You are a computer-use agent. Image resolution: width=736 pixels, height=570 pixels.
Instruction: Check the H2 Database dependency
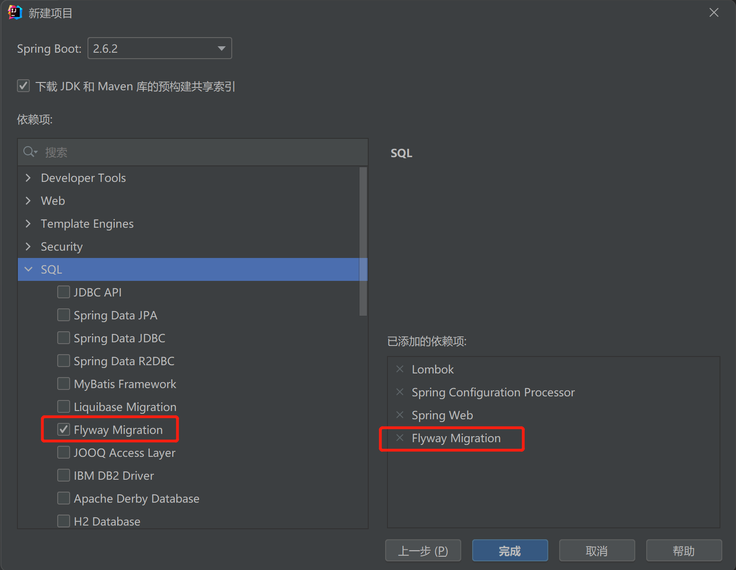[x=64, y=521]
